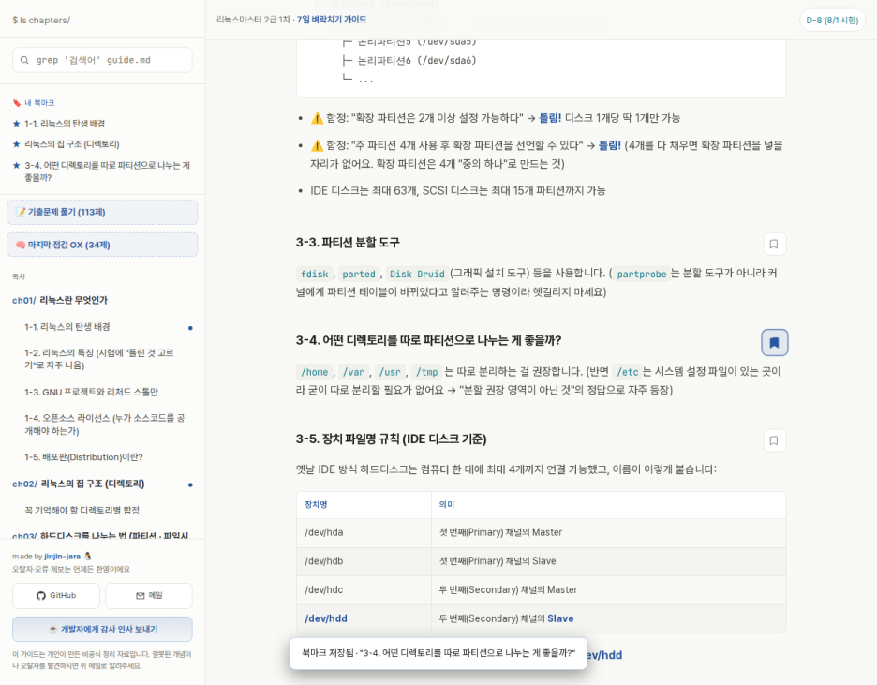Click the /etc code tag
Image resolution: width=877 pixels, height=685 pixels.
627,372
